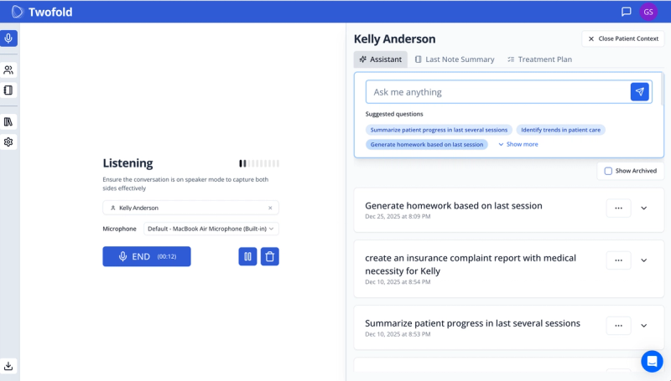The image size is (671, 381).
Task: Click the audio level meter indicator
Action: coord(259,163)
